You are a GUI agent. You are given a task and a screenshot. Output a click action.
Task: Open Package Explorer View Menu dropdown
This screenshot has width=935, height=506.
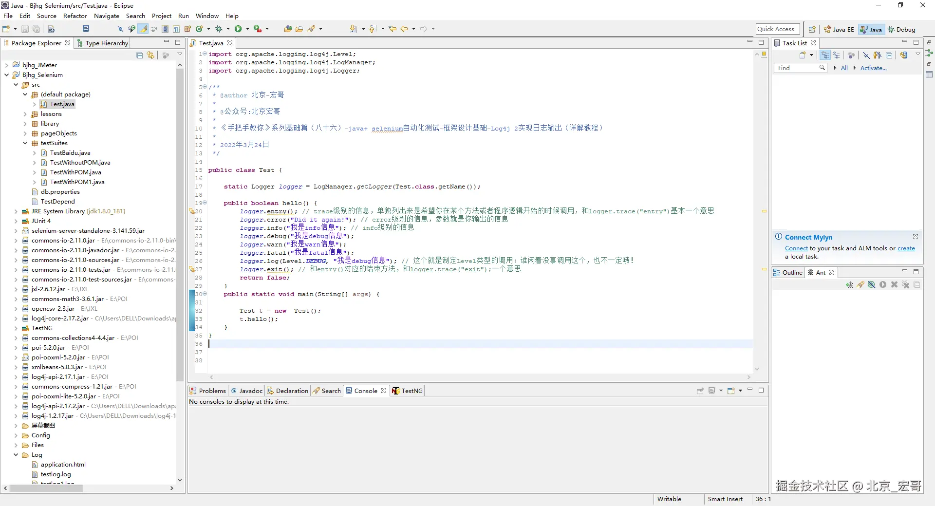[x=180, y=55]
